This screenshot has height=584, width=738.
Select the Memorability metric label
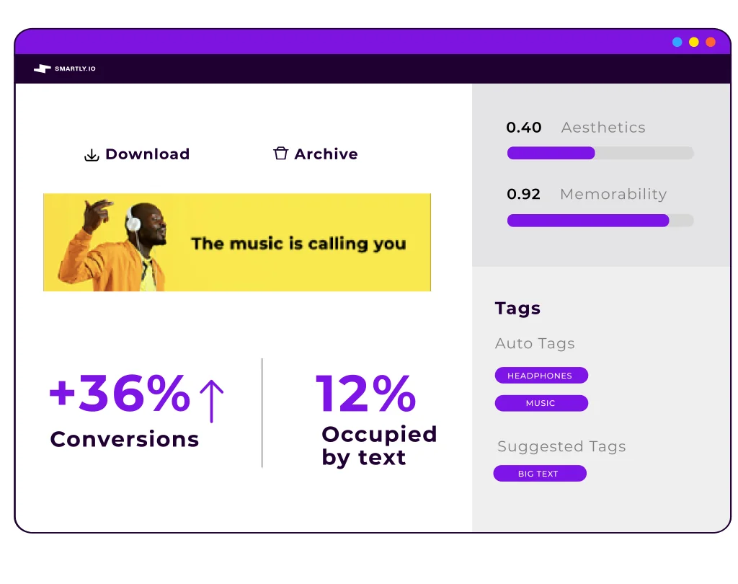613,195
